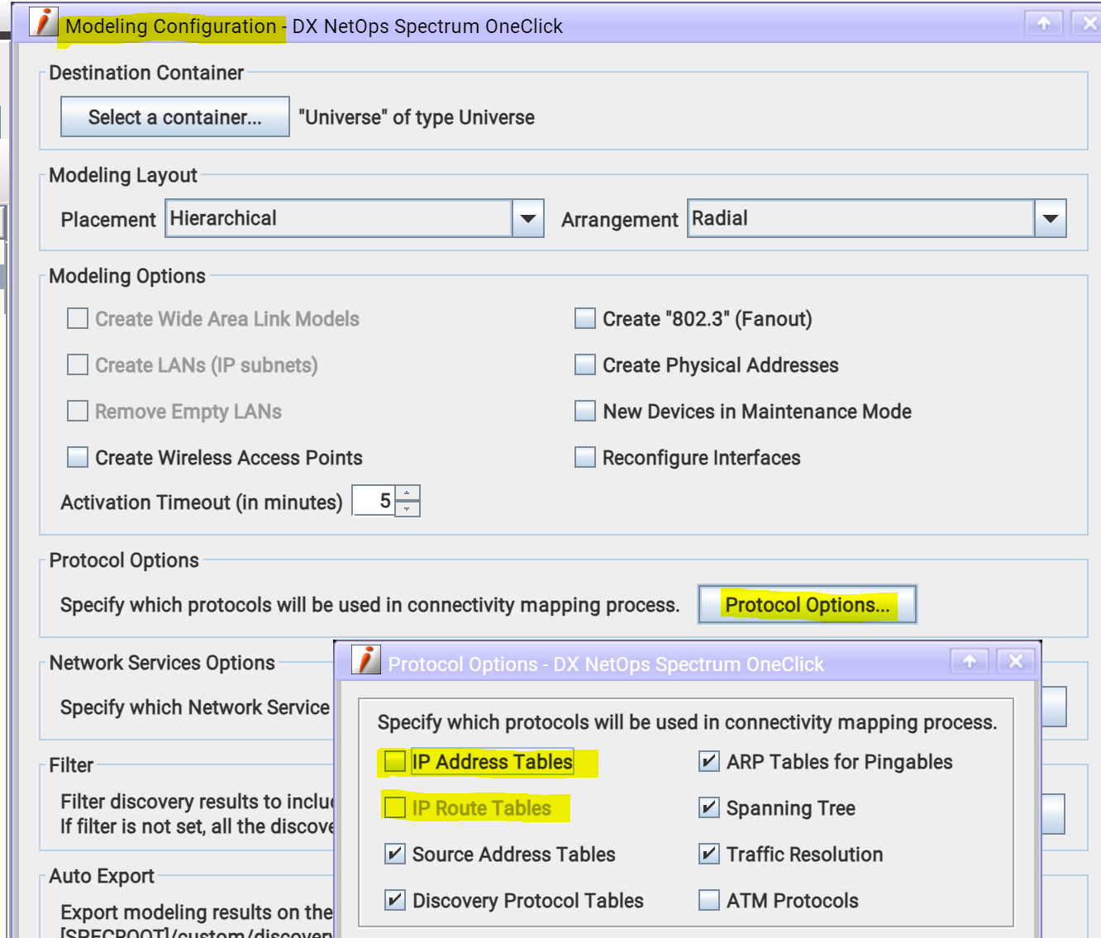
Task: Open the Protocol Options button
Action: [808, 605]
